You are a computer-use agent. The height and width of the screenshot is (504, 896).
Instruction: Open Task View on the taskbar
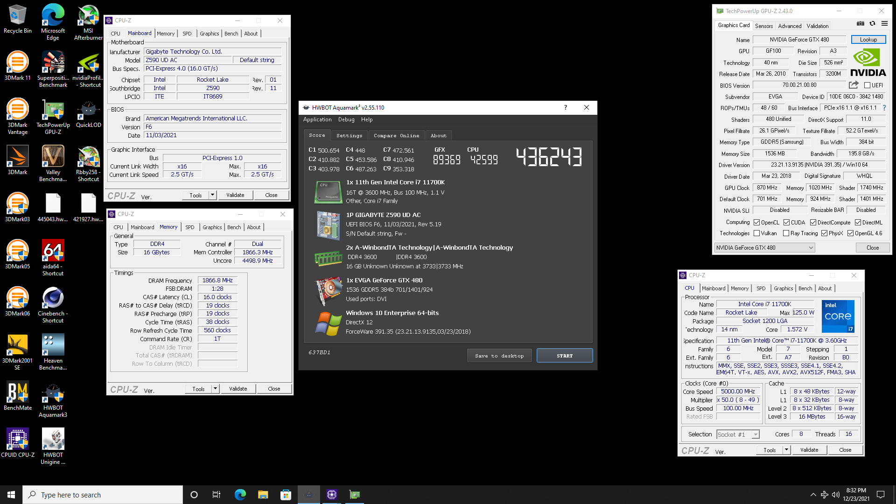pyautogui.click(x=217, y=495)
